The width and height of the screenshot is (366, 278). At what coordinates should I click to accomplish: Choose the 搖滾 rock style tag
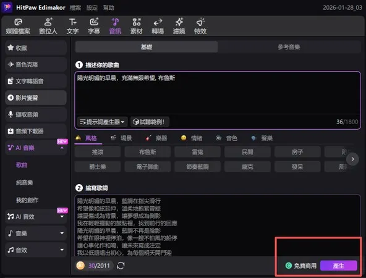click(x=98, y=152)
